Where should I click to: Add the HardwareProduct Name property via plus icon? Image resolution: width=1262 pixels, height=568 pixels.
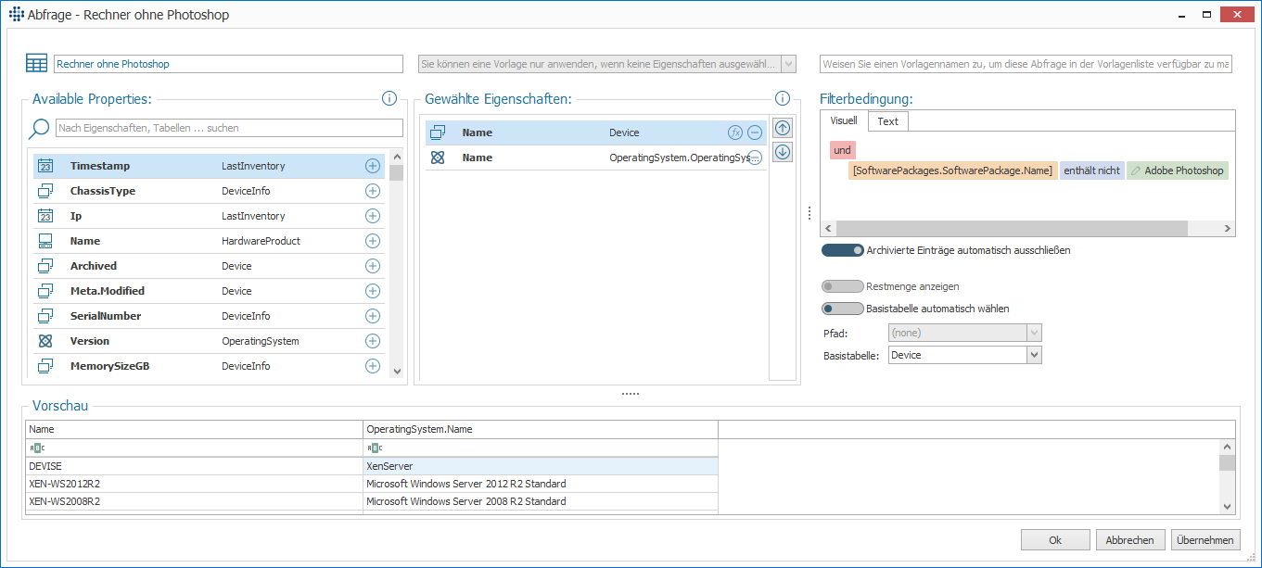[373, 241]
